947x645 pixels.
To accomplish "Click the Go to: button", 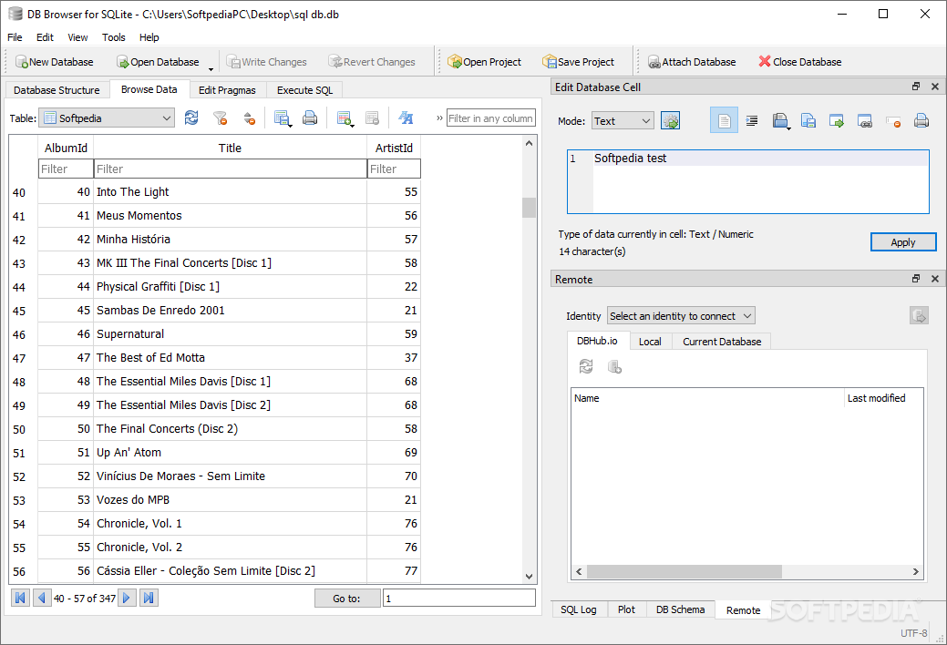I will (x=346, y=598).
